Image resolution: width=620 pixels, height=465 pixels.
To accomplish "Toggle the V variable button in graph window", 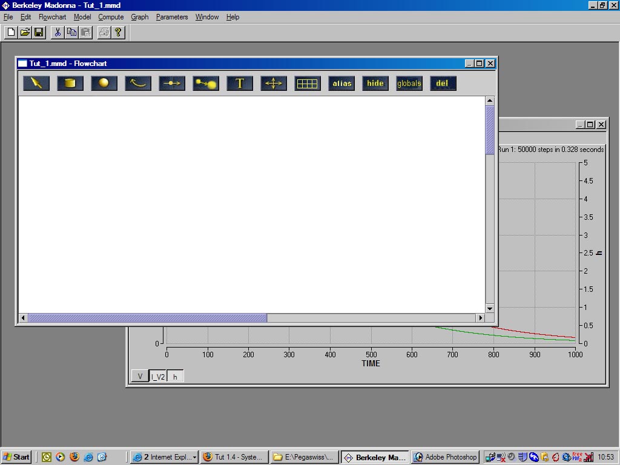I will [x=140, y=376].
